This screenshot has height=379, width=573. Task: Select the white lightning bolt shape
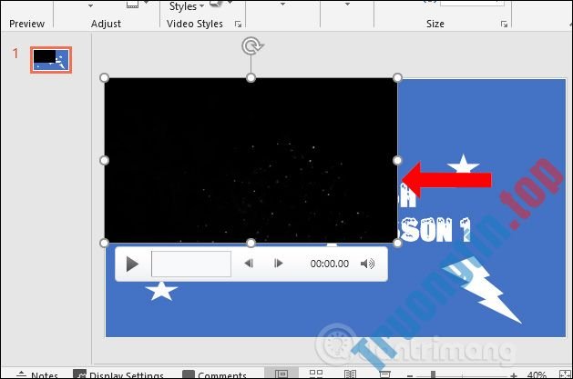[482, 290]
